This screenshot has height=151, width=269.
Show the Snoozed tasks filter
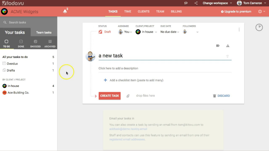pos(35,43)
